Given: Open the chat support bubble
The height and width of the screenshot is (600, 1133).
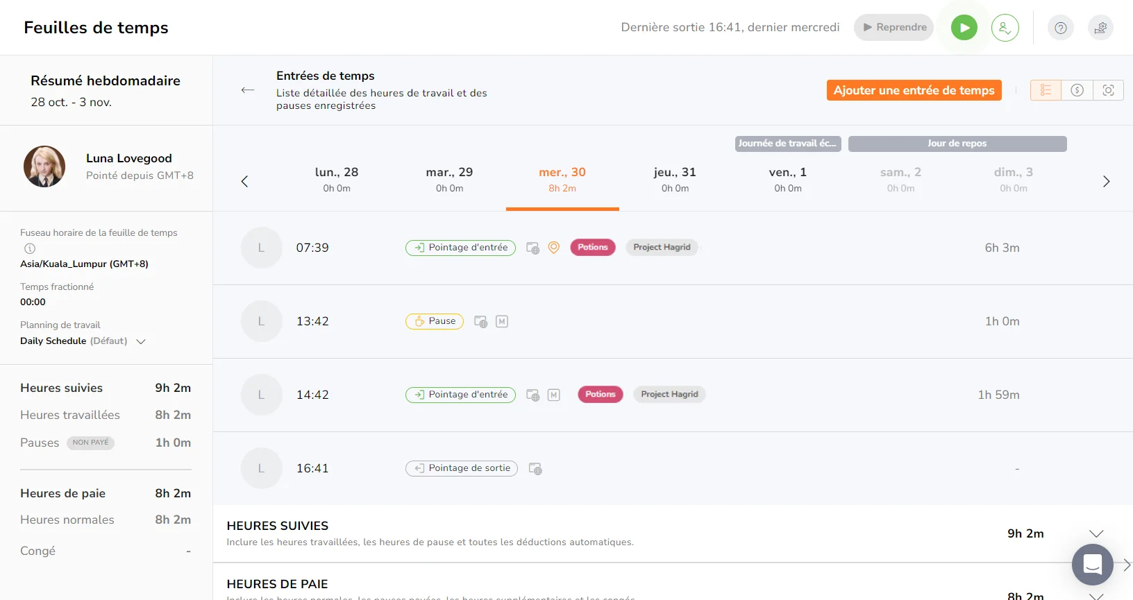Looking at the screenshot, I should click(1092, 564).
